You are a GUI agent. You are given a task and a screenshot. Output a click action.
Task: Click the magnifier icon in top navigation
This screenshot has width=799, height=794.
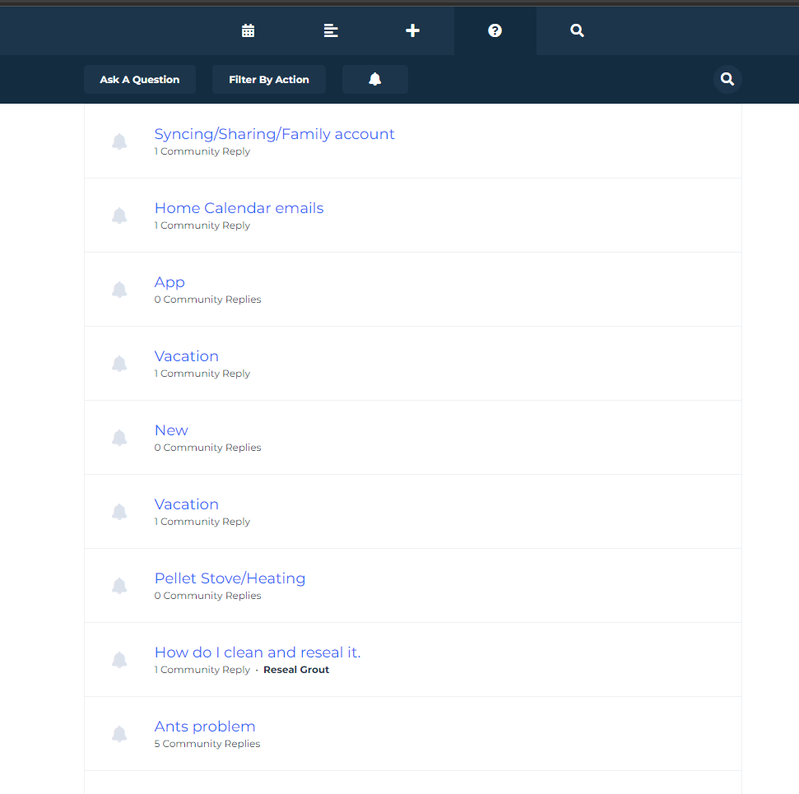577,30
